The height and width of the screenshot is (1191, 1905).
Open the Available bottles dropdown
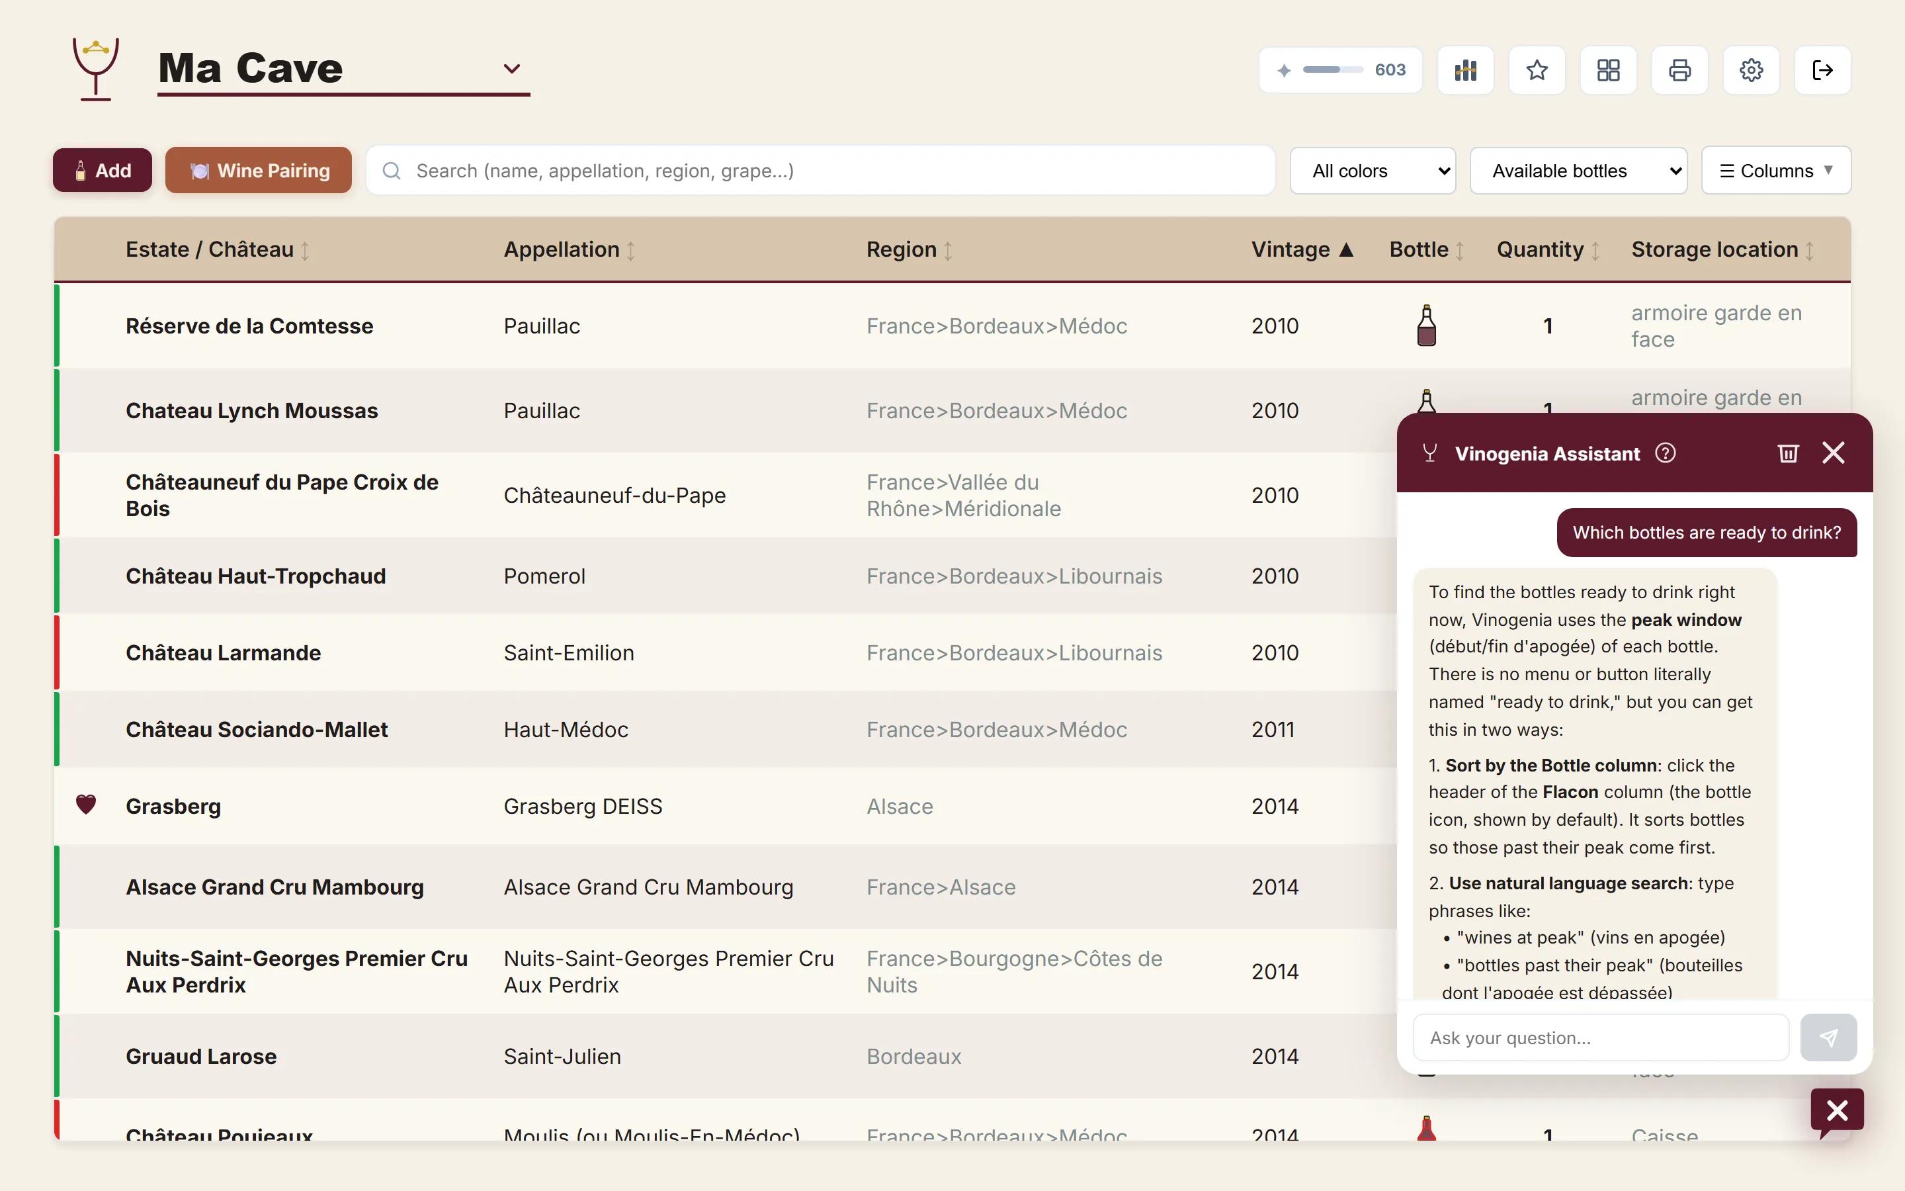point(1578,171)
